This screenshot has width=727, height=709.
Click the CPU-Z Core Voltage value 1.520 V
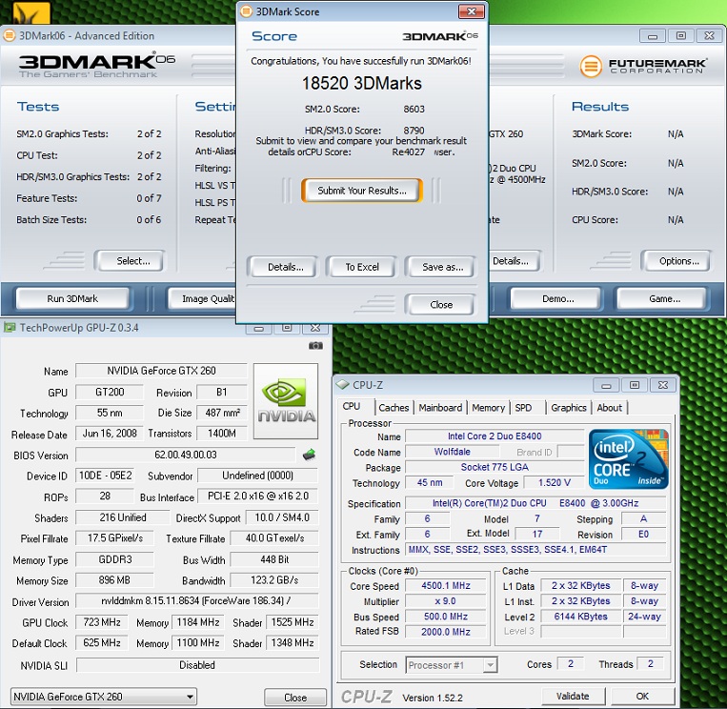coord(554,483)
